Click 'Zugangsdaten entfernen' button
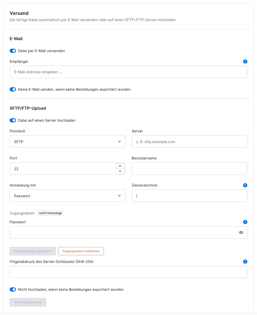This screenshot has height=315, width=257. point(81,251)
